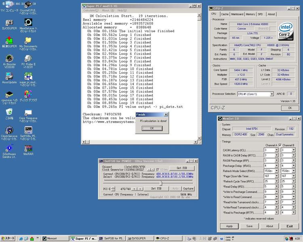Open Channel A CAS# Latency dropdown
The image size is (303, 242).
coord(276,150)
